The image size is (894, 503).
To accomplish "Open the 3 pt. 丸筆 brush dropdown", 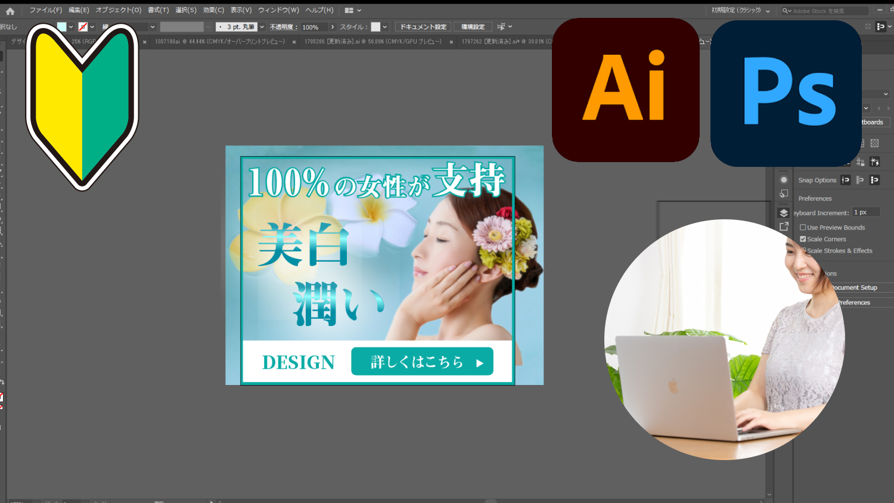I will tap(262, 27).
